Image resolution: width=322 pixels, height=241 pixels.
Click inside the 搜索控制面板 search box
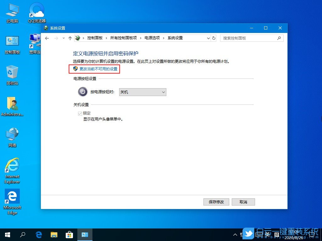(x=248, y=38)
